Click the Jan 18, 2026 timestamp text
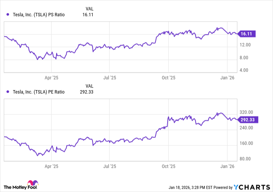Viewport: 273px width, 192px height. point(191,187)
